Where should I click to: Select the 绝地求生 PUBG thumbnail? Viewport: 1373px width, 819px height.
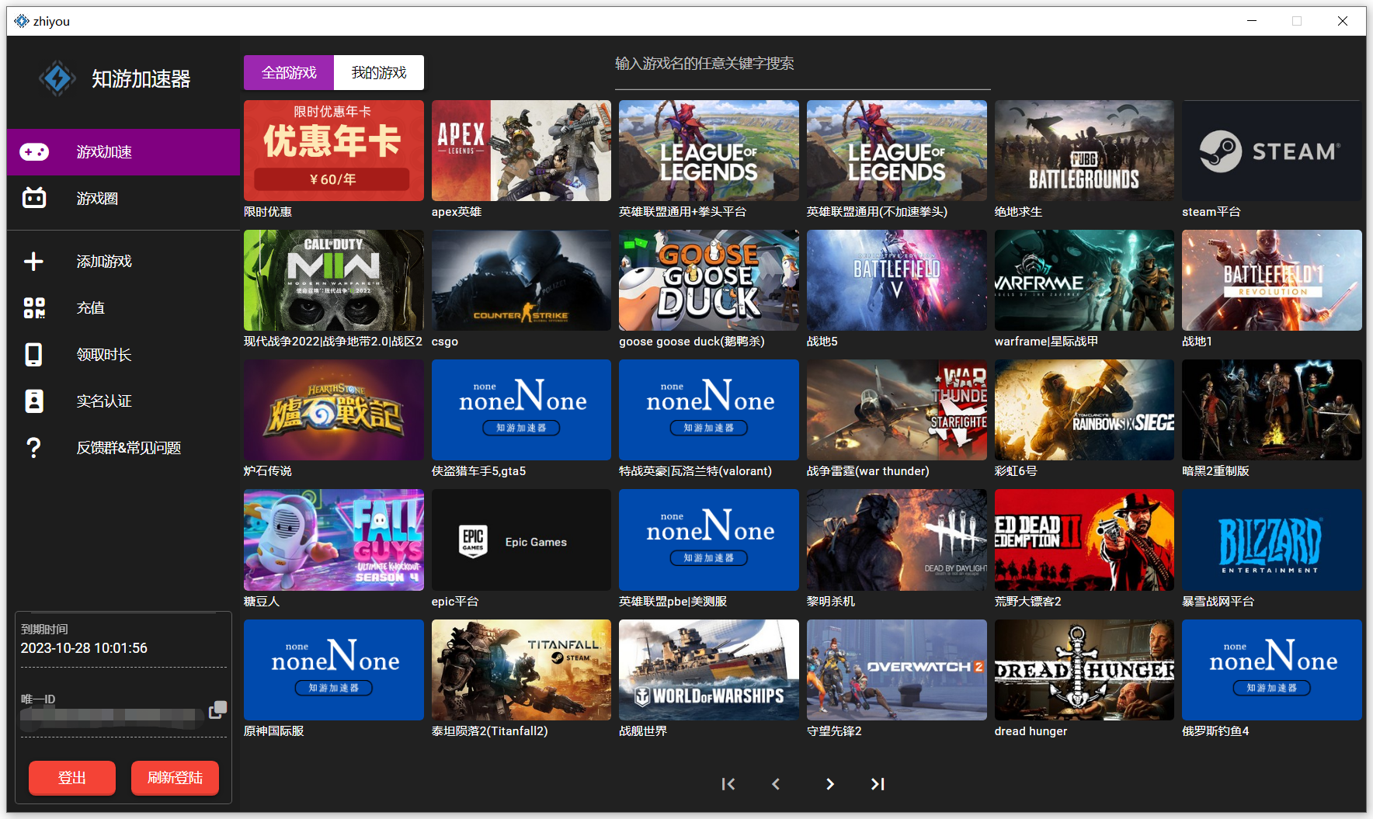[1084, 151]
